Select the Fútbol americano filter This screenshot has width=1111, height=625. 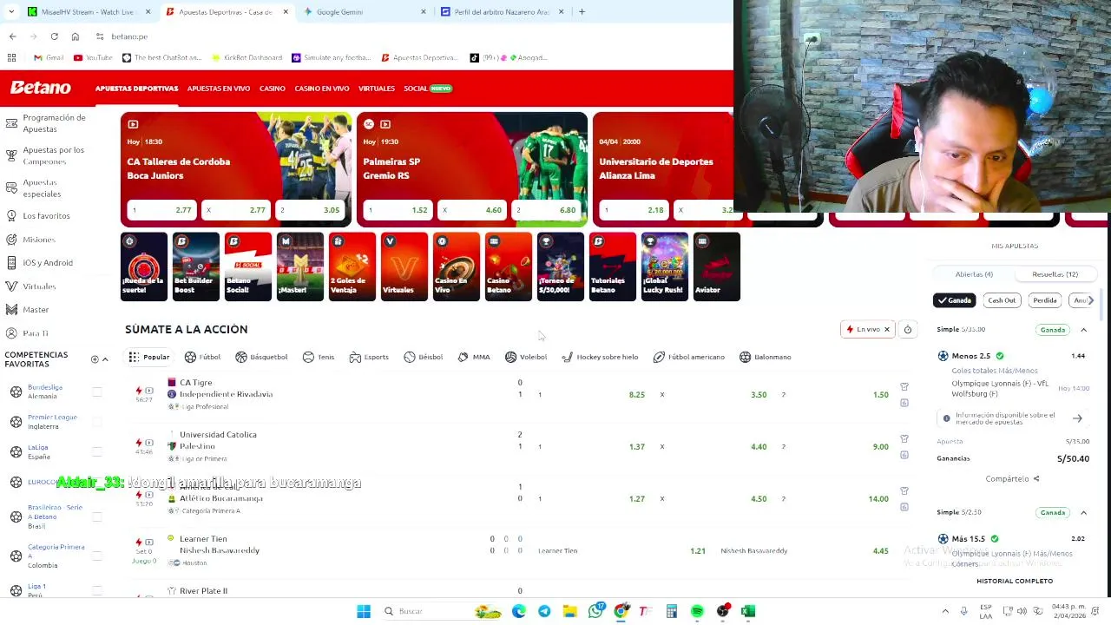(x=689, y=357)
